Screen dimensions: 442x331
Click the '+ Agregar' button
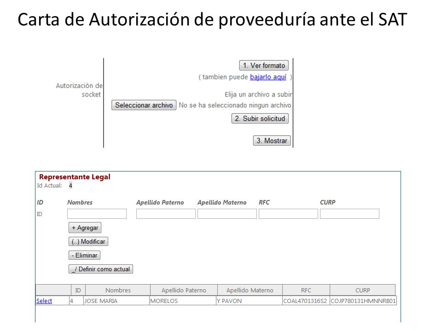(x=85, y=228)
